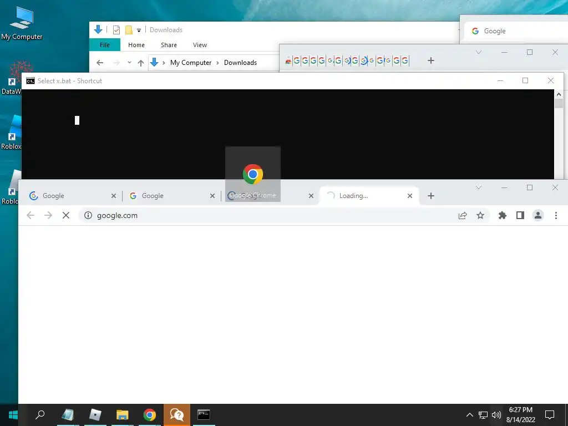Customize Quick Access Toolbar dropdown arrow
Viewport: 568px width, 426px height.
[139, 31]
